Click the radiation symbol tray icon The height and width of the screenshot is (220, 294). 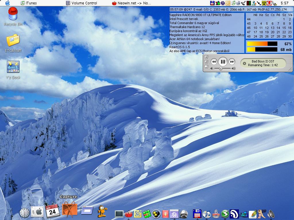click(264, 3)
